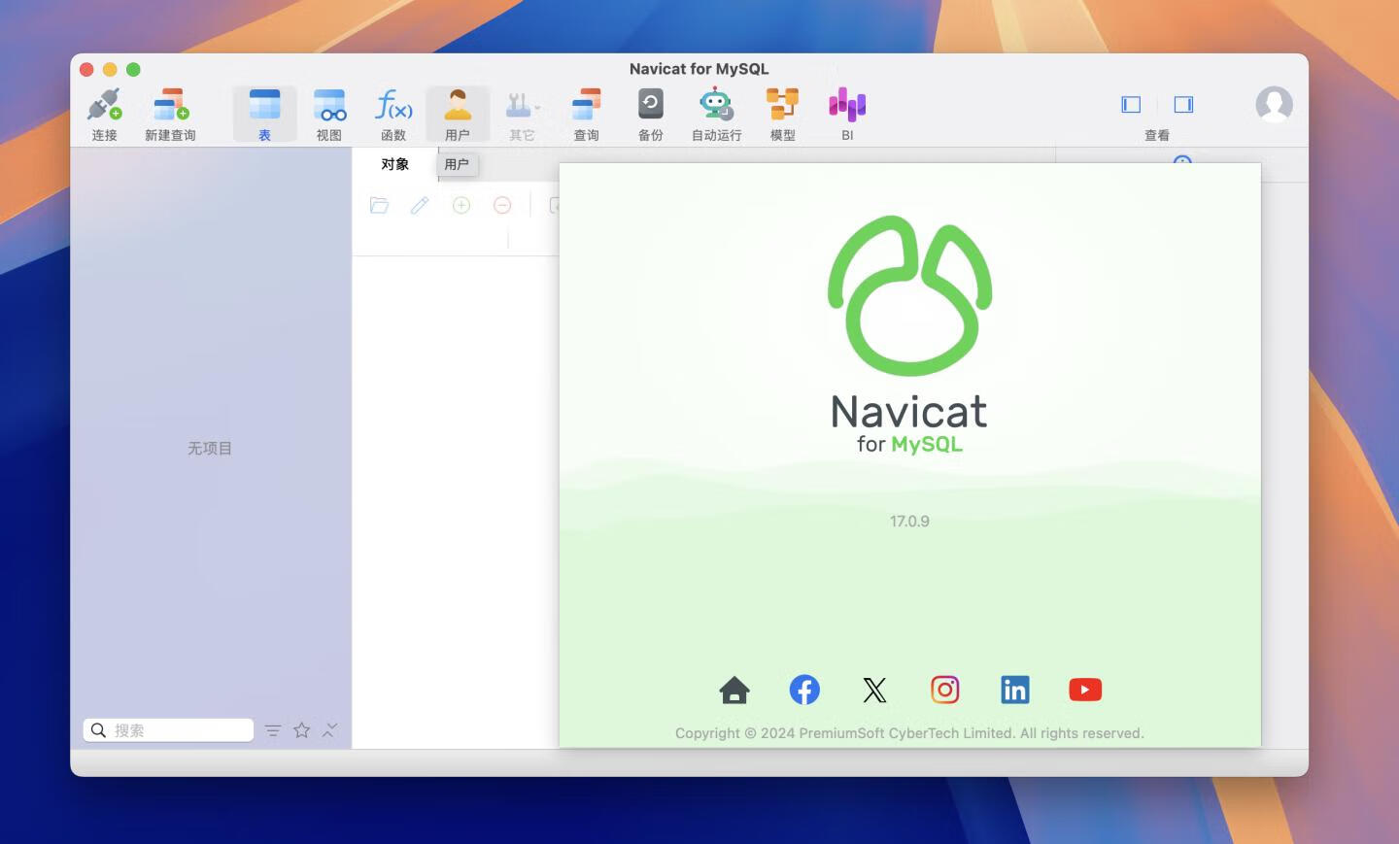Open the X (Twitter) link icon
Screen dimensions: 1399x844
[874, 690]
